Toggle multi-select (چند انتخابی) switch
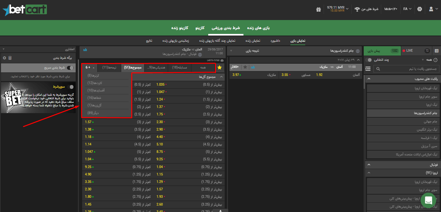 click(x=368, y=60)
